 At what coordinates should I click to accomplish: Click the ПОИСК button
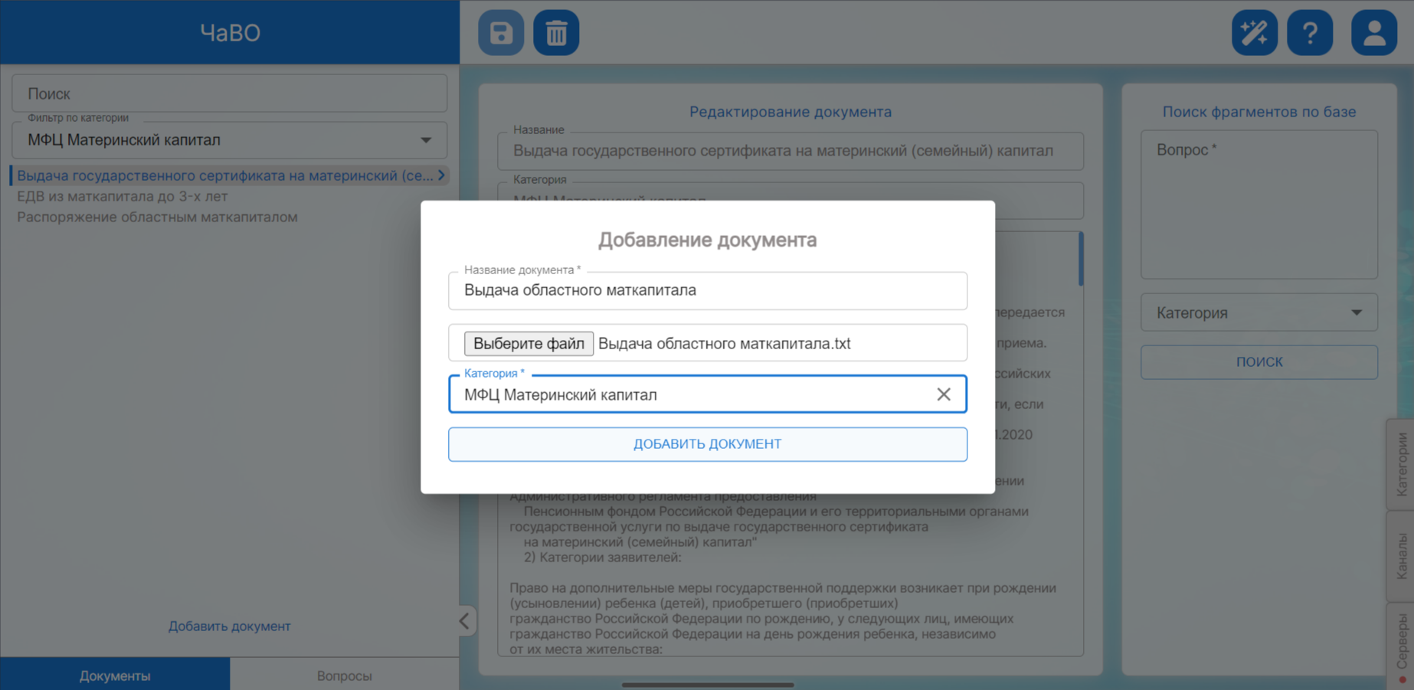pos(1259,362)
